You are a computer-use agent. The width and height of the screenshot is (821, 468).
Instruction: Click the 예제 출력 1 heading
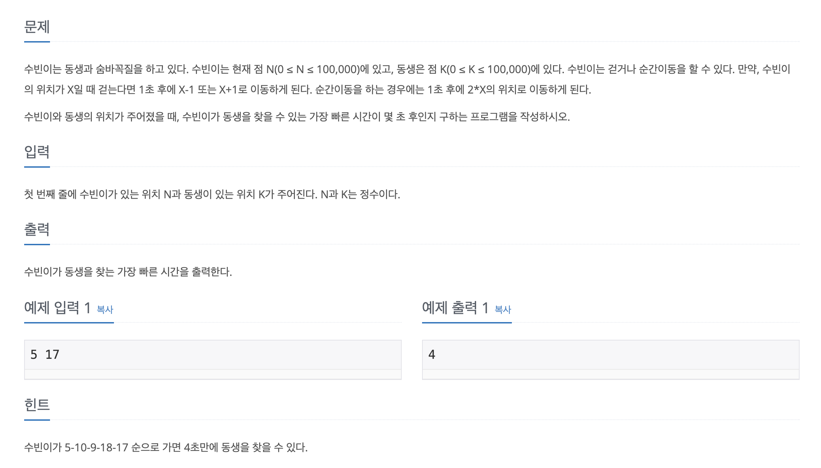click(x=455, y=308)
